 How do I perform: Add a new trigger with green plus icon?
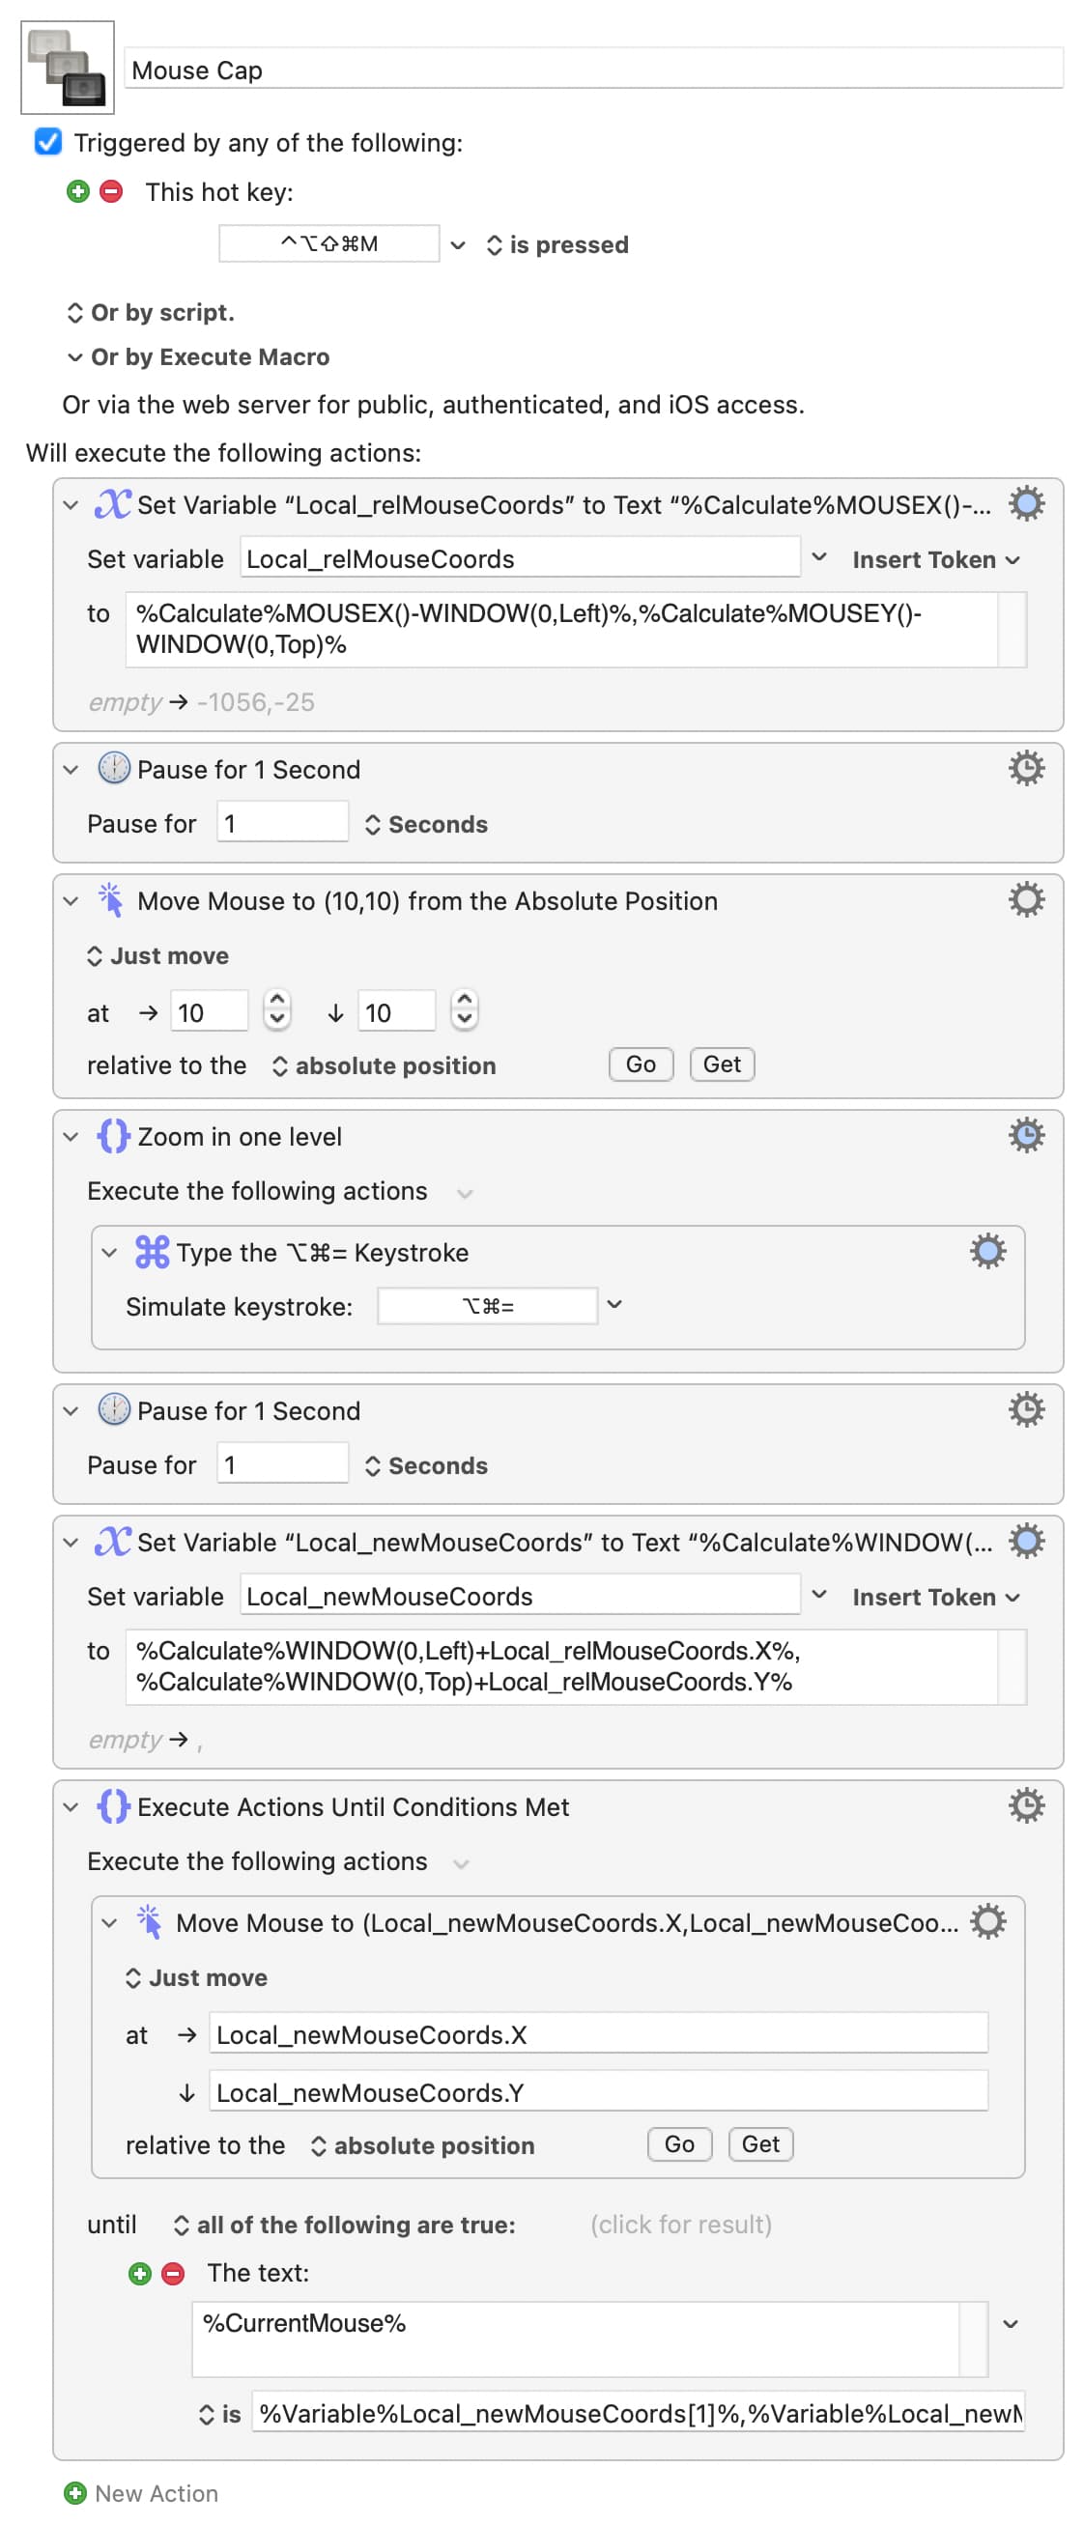pyautogui.click(x=78, y=191)
